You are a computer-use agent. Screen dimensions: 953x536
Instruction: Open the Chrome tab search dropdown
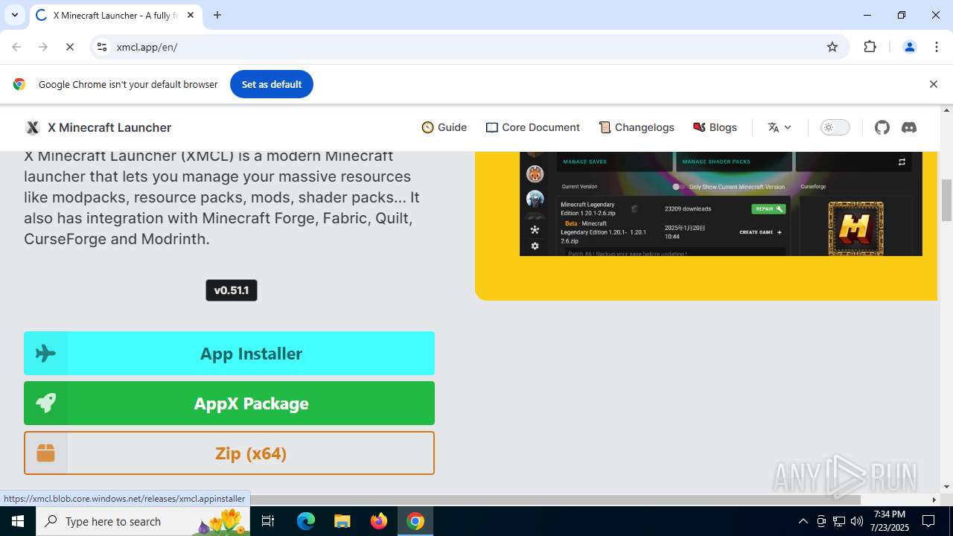point(14,15)
